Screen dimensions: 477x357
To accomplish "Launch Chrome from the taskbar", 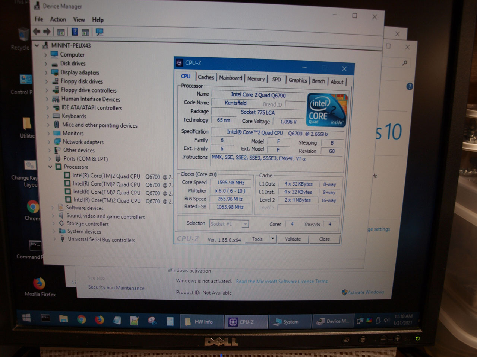I will click(81, 319).
